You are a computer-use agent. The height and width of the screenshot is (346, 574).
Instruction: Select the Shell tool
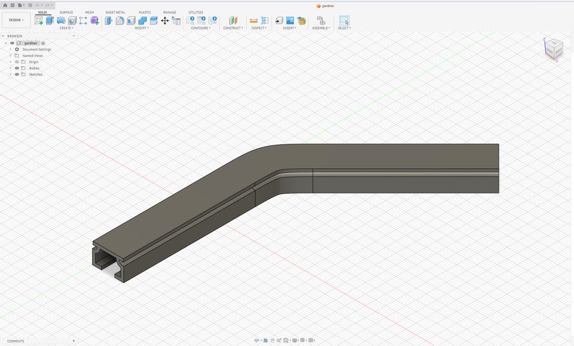click(x=131, y=20)
